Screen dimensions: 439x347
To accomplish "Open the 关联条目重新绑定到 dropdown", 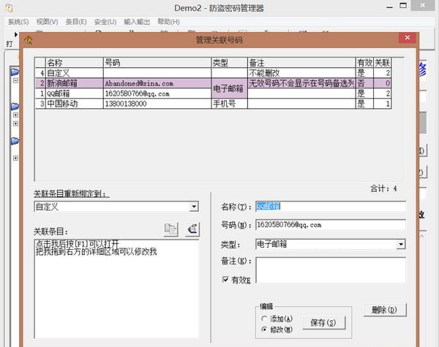I will point(194,207).
